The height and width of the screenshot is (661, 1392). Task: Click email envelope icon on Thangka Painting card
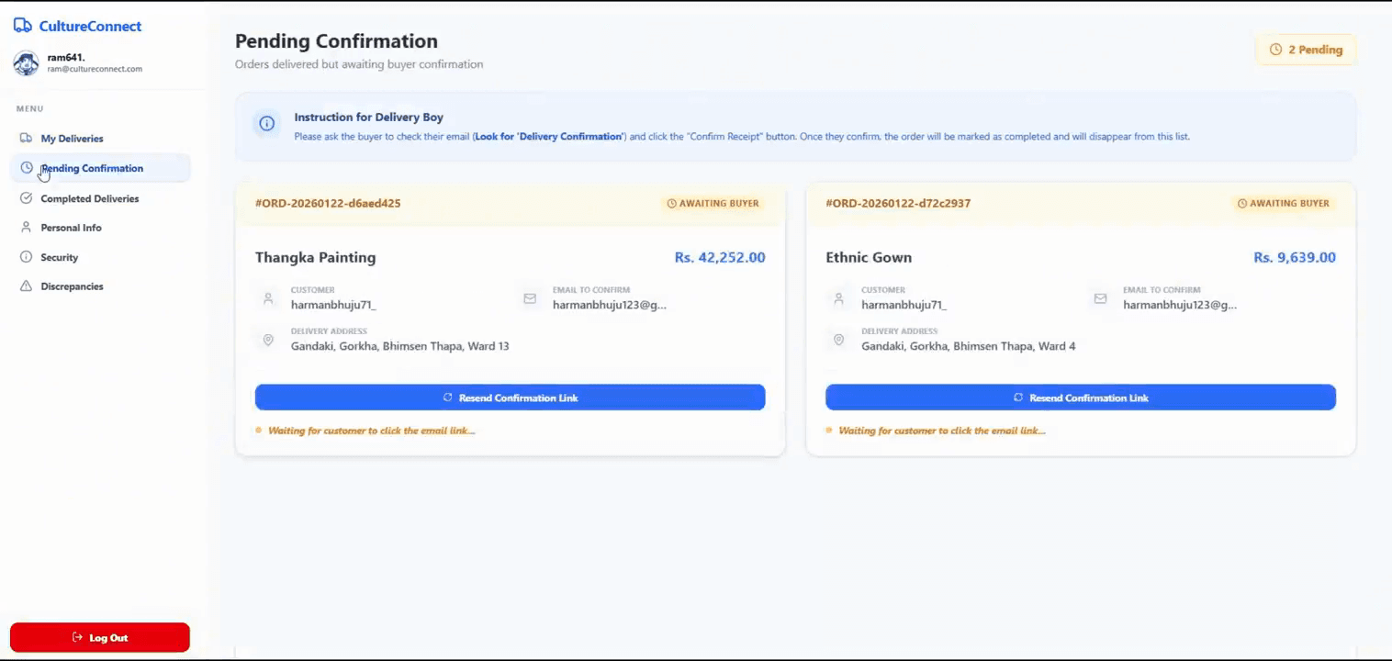(530, 298)
